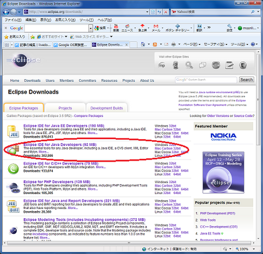Click Downloads in the site navigation

tap(32, 80)
